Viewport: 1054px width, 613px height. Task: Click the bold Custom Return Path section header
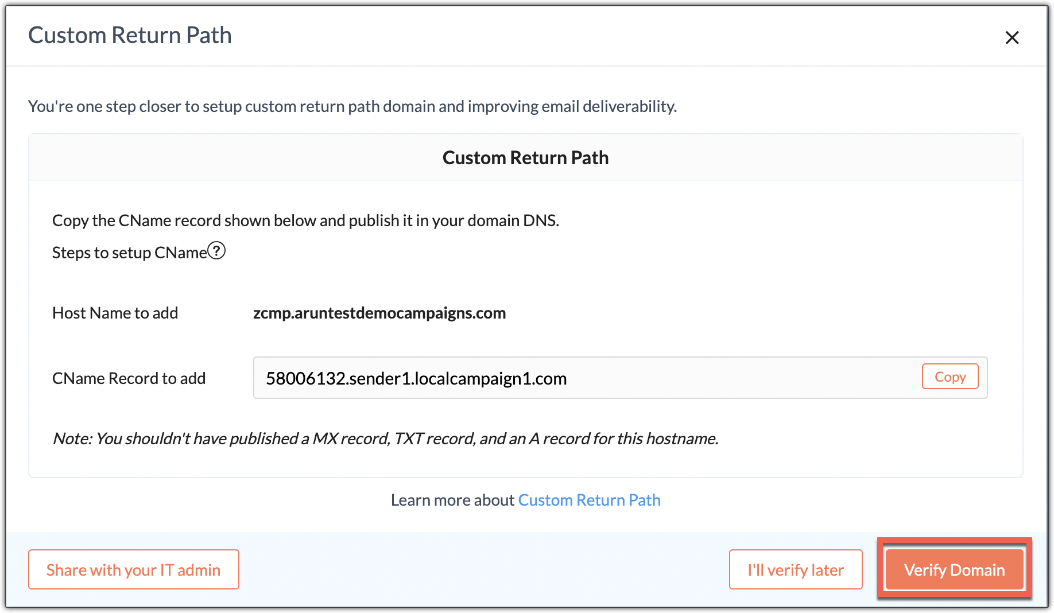coord(525,158)
